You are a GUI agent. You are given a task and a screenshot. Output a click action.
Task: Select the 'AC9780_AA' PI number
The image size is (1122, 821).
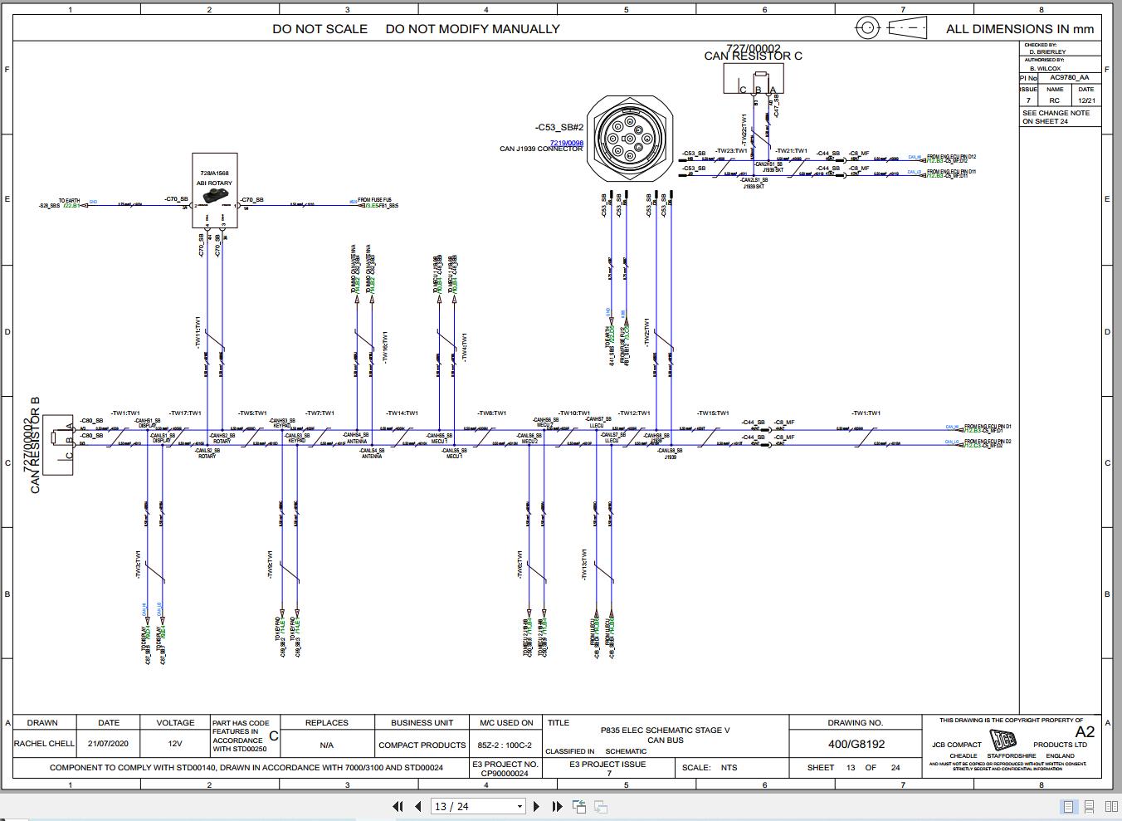(1069, 77)
